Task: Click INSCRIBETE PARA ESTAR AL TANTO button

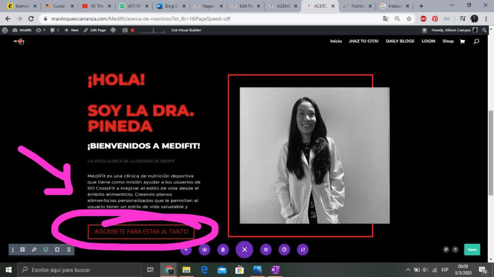Action: click(141, 232)
